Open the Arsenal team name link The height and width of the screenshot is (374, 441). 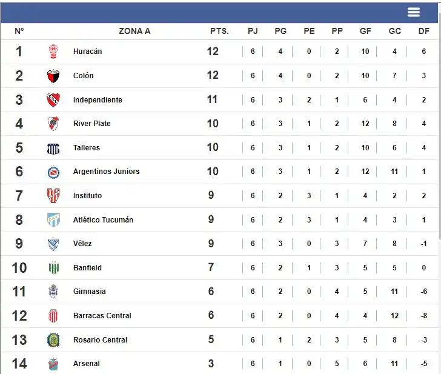87,364
